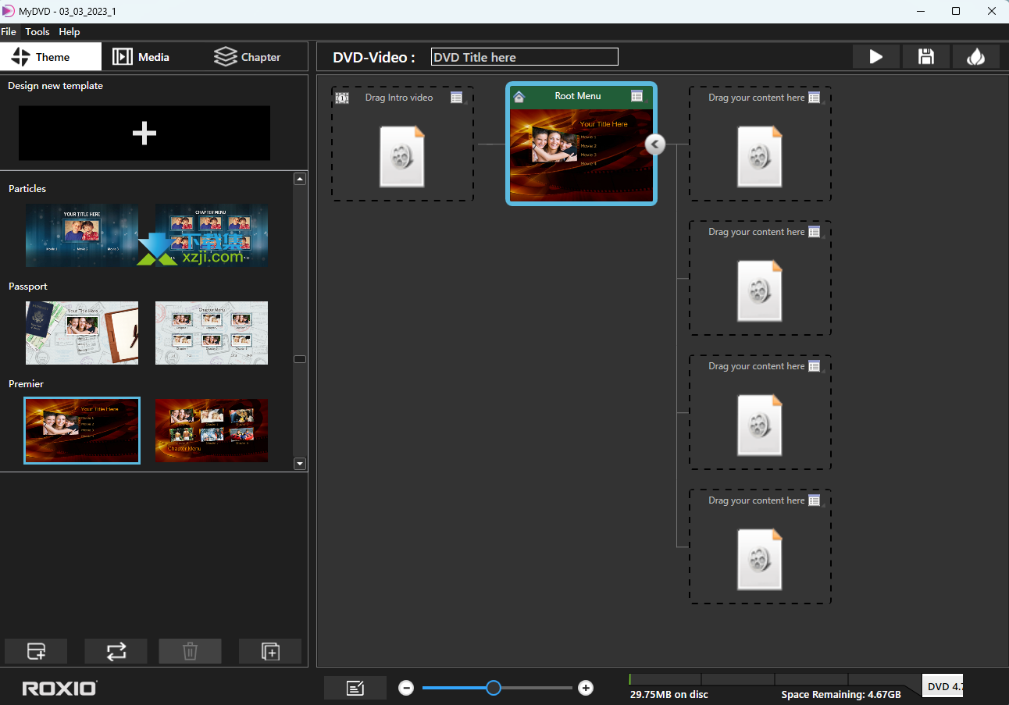Open the File menu
1009x705 pixels.
point(9,32)
